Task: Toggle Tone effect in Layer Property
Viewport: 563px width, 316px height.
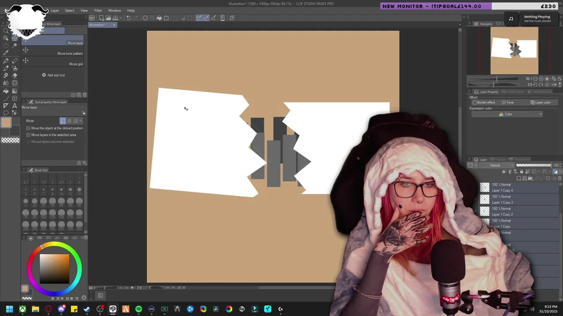Action: [x=508, y=102]
